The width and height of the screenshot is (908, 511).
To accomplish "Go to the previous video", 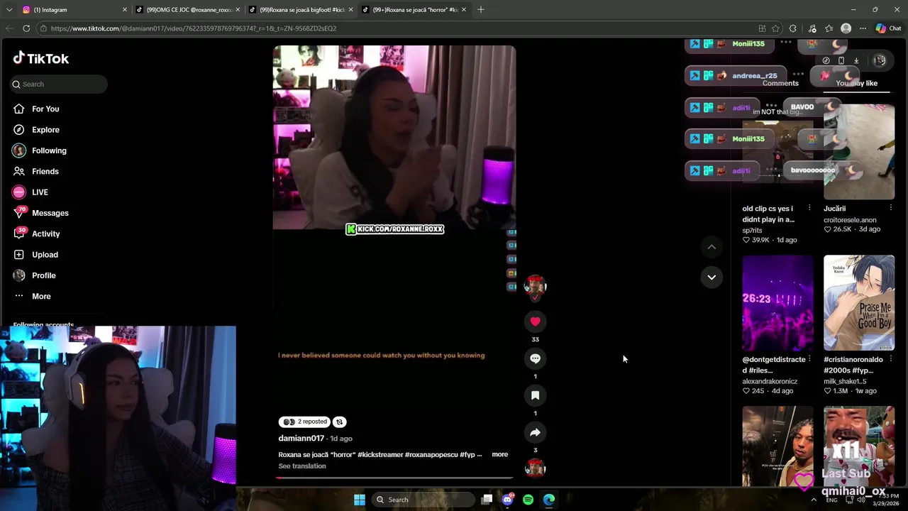I will coord(712,247).
